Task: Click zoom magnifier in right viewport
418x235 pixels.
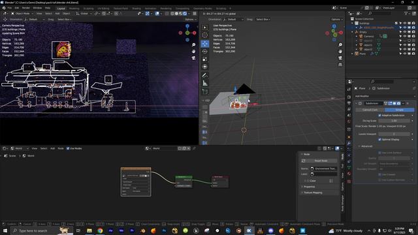Action: point(340,44)
